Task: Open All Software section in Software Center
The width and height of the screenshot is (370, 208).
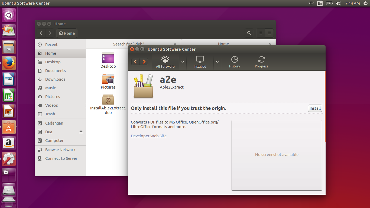Action: tap(165, 62)
